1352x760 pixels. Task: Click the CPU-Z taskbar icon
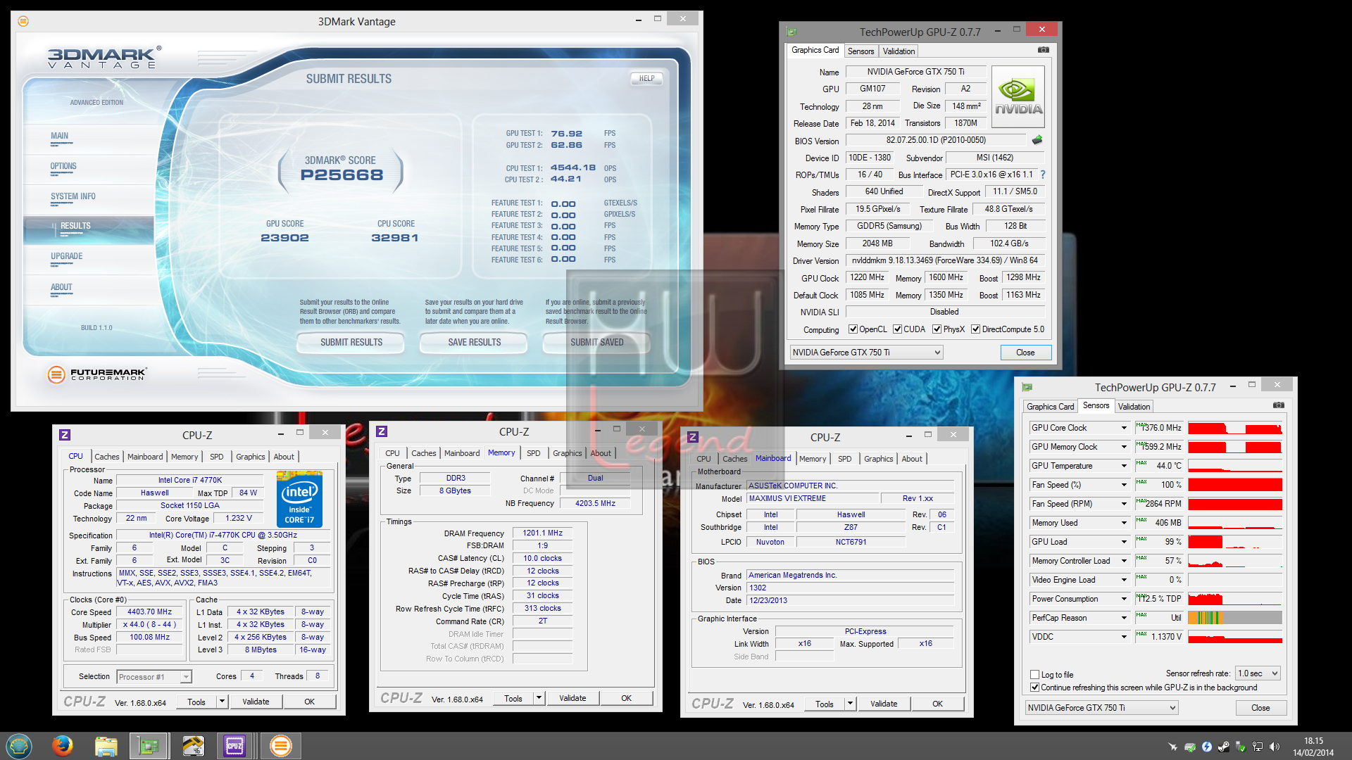[x=234, y=745]
